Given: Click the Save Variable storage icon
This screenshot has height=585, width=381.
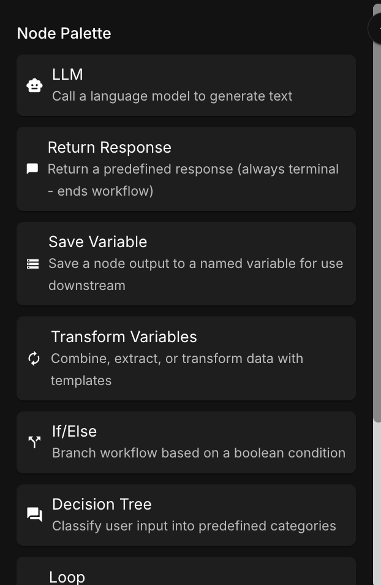Looking at the screenshot, I should (x=32, y=264).
